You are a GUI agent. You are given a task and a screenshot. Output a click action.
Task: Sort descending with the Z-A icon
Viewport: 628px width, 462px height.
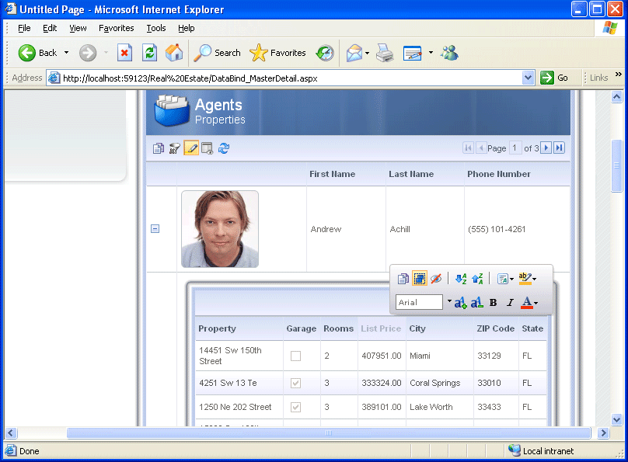pyautogui.click(x=477, y=279)
